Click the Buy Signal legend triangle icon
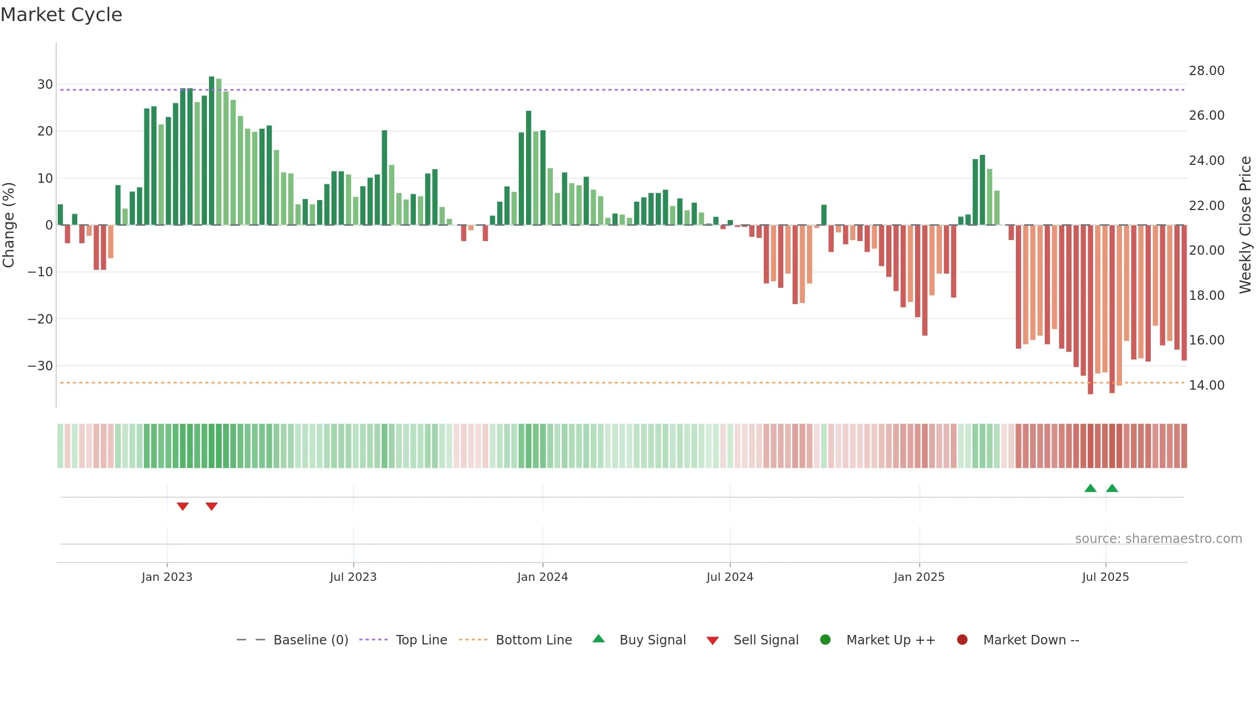 [598, 639]
